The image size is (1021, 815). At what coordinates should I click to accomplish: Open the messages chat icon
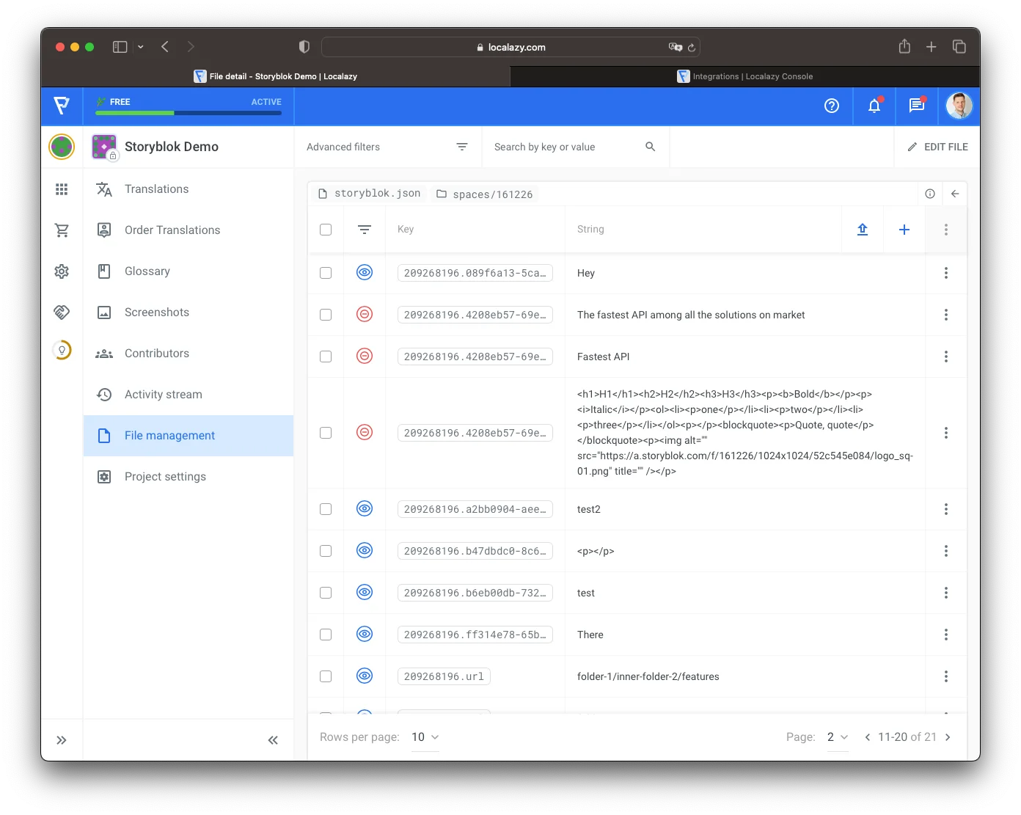click(x=917, y=106)
